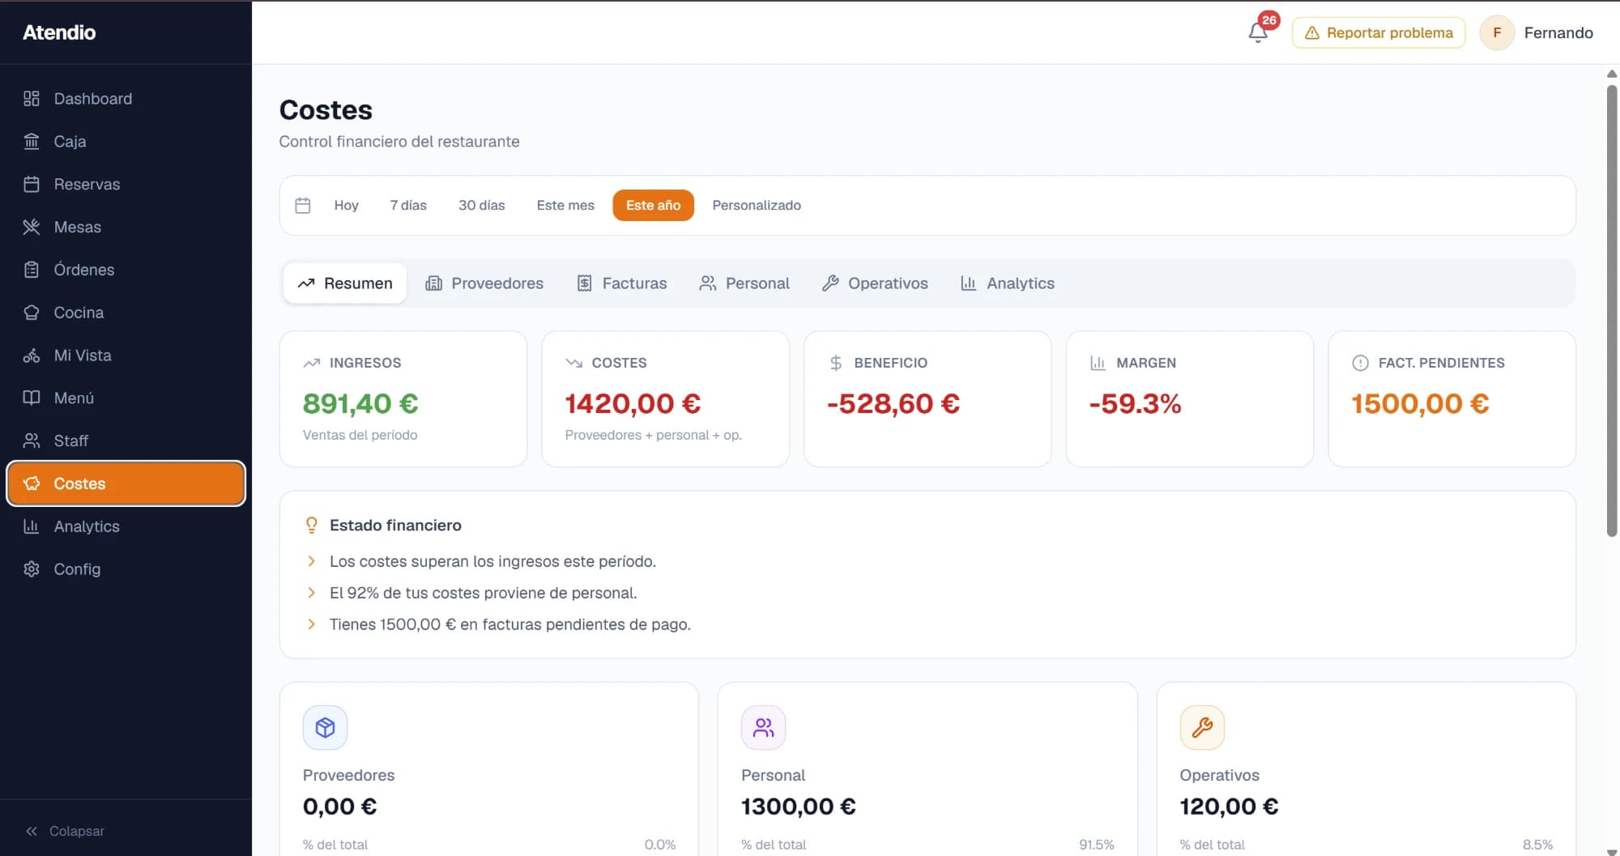Click the Fernando username
Image resolution: width=1620 pixels, height=856 pixels.
[x=1558, y=32]
